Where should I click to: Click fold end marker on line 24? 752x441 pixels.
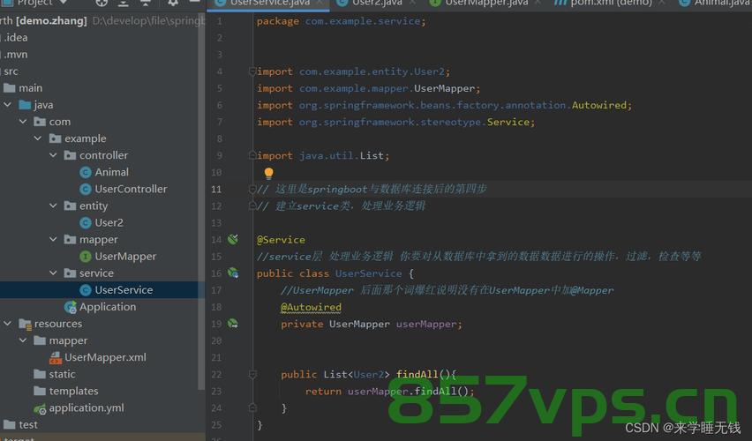point(252,407)
